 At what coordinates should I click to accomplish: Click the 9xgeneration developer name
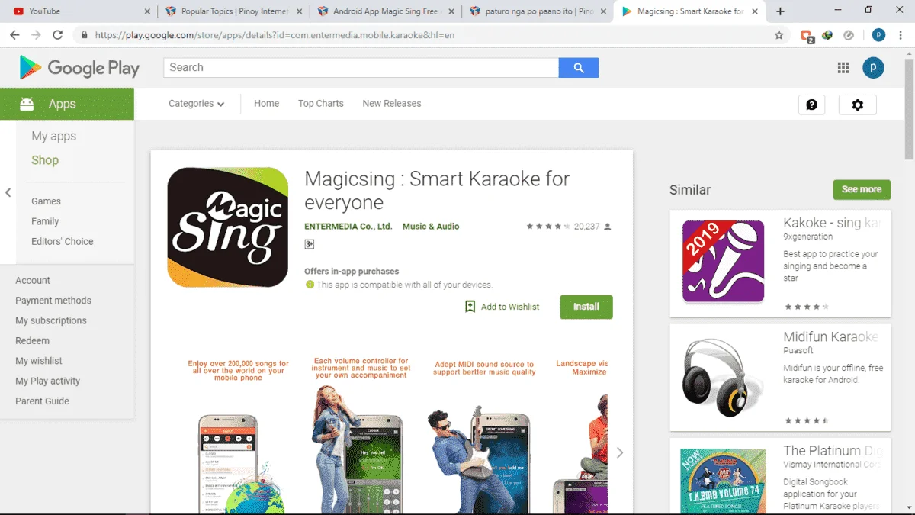807,237
